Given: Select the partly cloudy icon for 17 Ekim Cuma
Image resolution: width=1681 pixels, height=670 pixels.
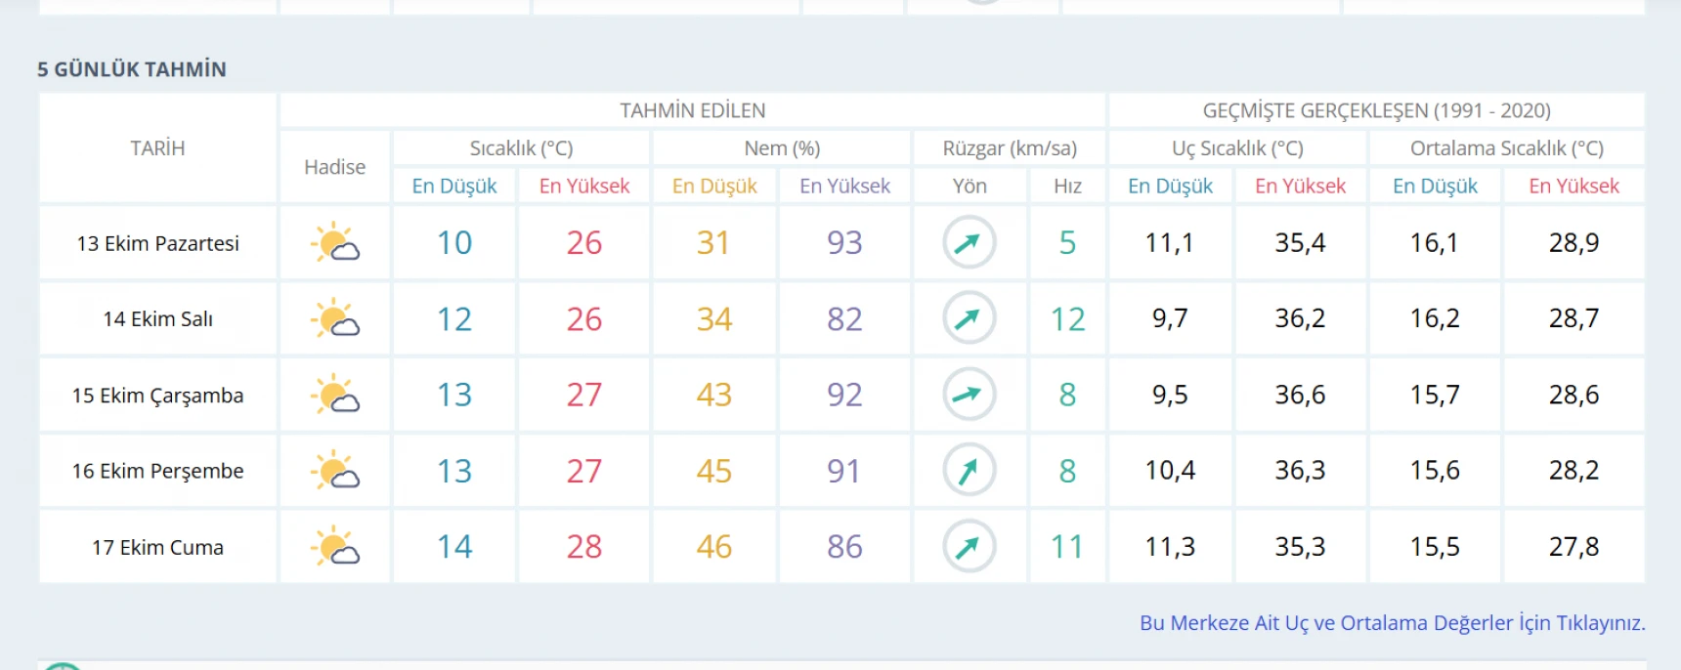Looking at the screenshot, I should [x=334, y=547].
